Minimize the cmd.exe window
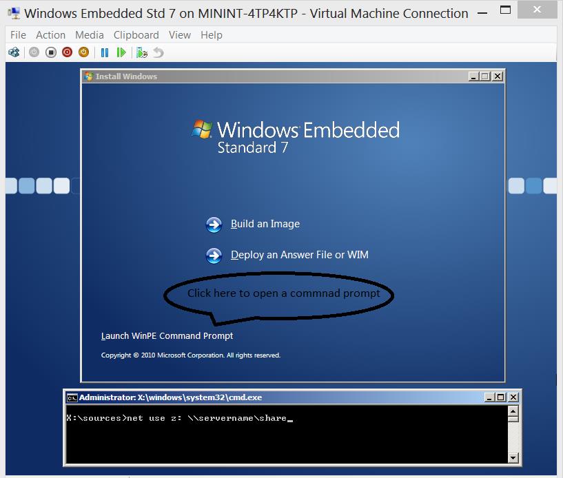Screen dimensions: 563x478 pyautogui.click(x=489, y=397)
